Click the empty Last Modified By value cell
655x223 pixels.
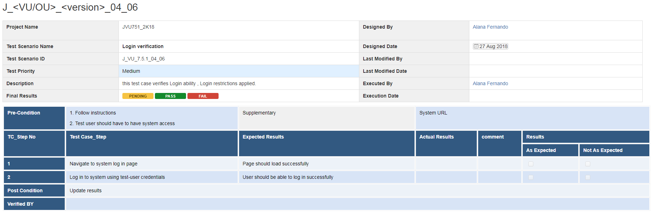555,59
